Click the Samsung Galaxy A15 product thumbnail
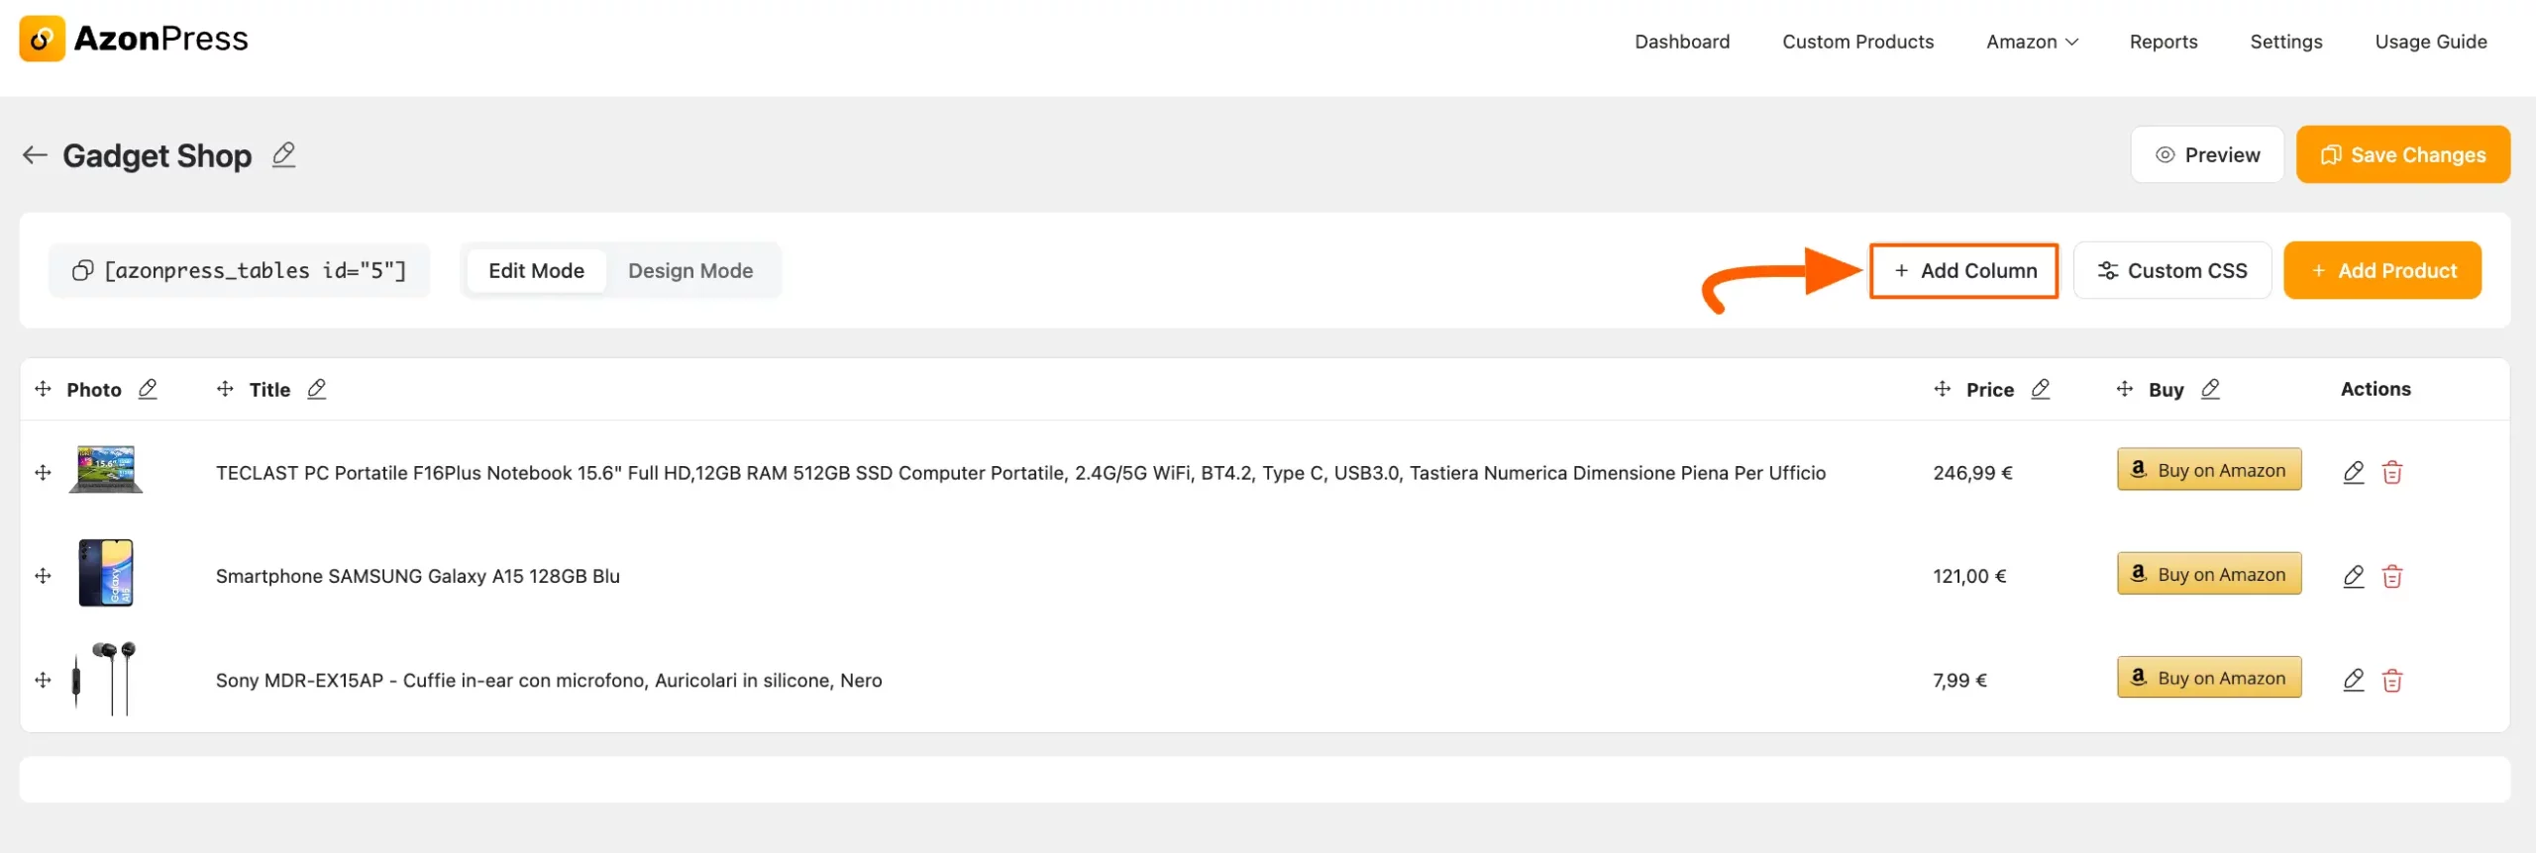This screenshot has width=2536, height=853. pyautogui.click(x=106, y=573)
